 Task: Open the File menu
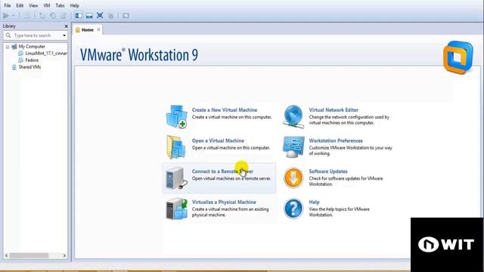click(7, 5)
